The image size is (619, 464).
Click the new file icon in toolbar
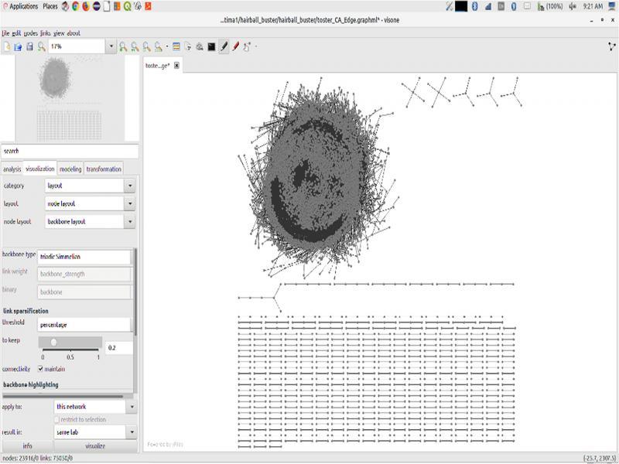click(x=7, y=47)
